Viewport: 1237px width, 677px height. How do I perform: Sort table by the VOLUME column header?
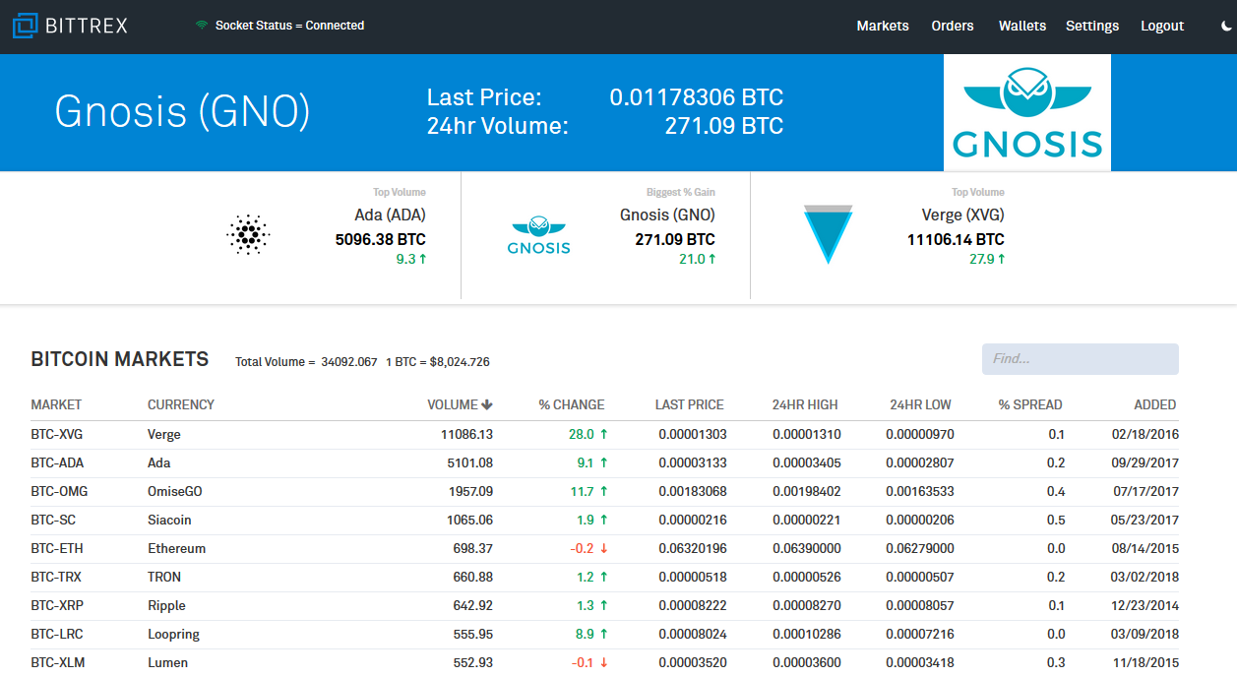pos(452,404)
